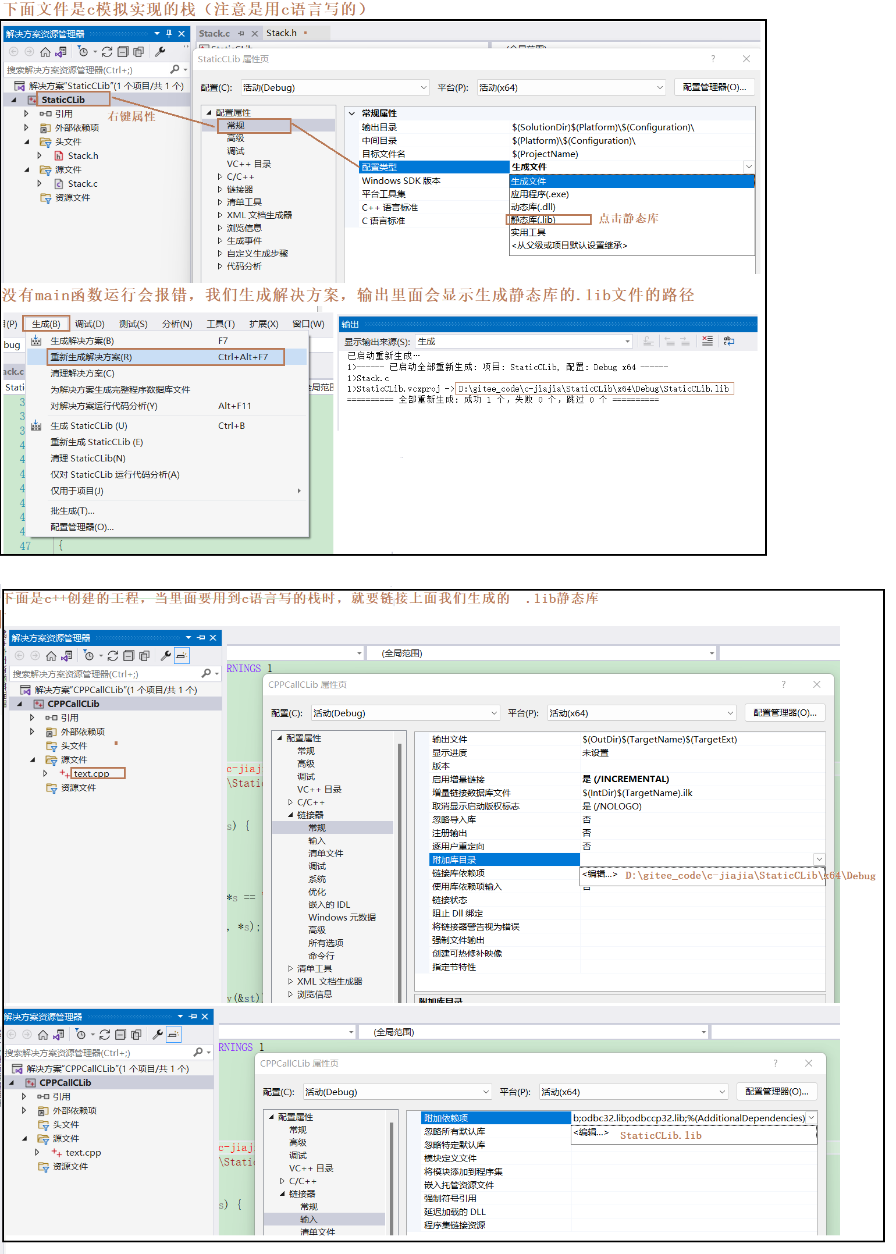Collapse the 常规属性 section chevron
This screenshot has width=896, height=1254.
(x=352, y=113)
